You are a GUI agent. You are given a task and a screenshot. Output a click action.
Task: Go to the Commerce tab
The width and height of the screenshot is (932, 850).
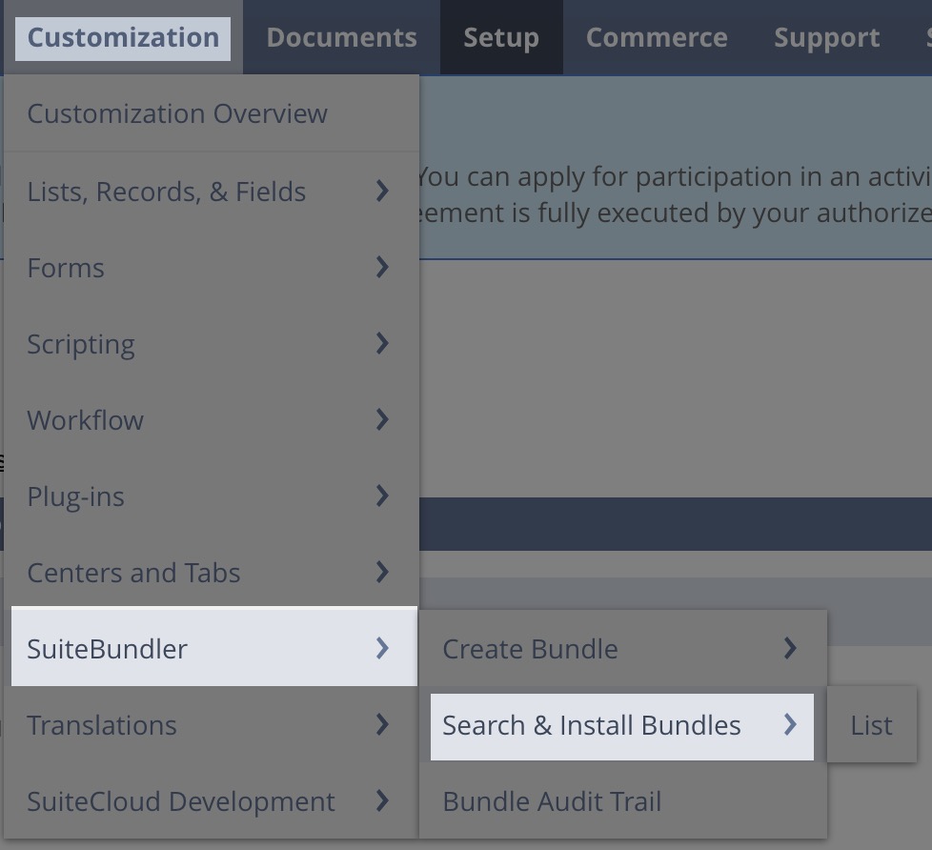click(x=657, y=38)
